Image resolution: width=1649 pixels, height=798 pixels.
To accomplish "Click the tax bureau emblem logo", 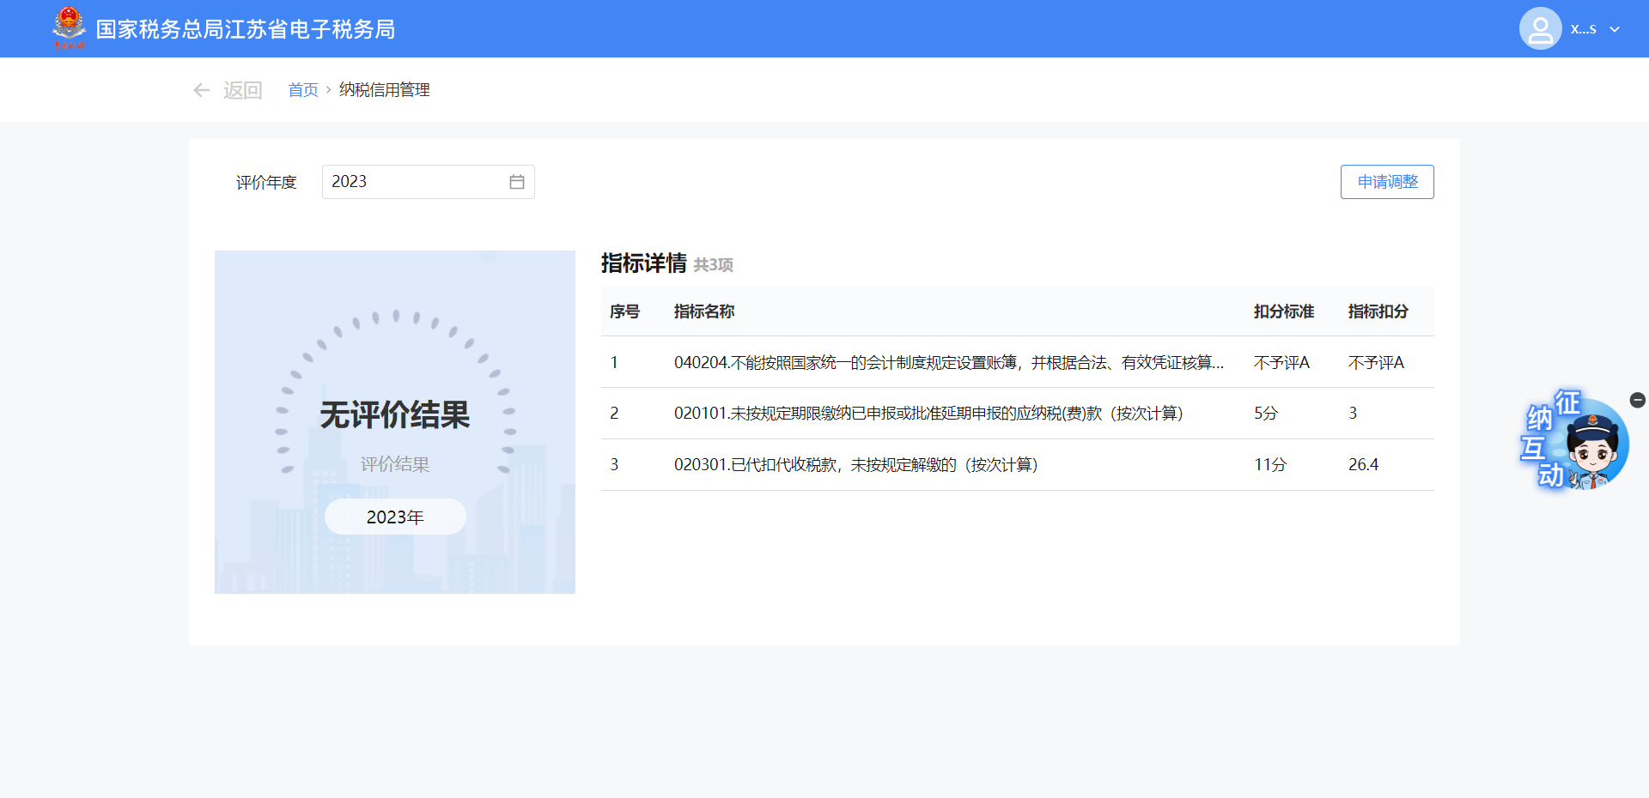I will pos(69,28).
